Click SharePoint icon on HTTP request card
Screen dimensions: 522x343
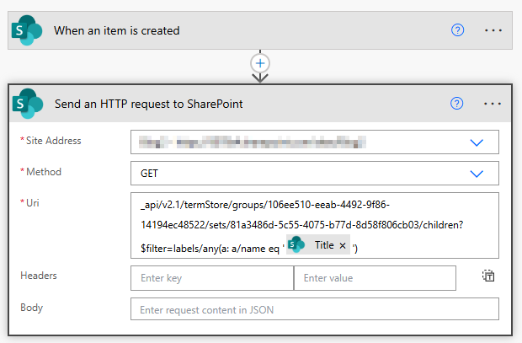[27, 105]
